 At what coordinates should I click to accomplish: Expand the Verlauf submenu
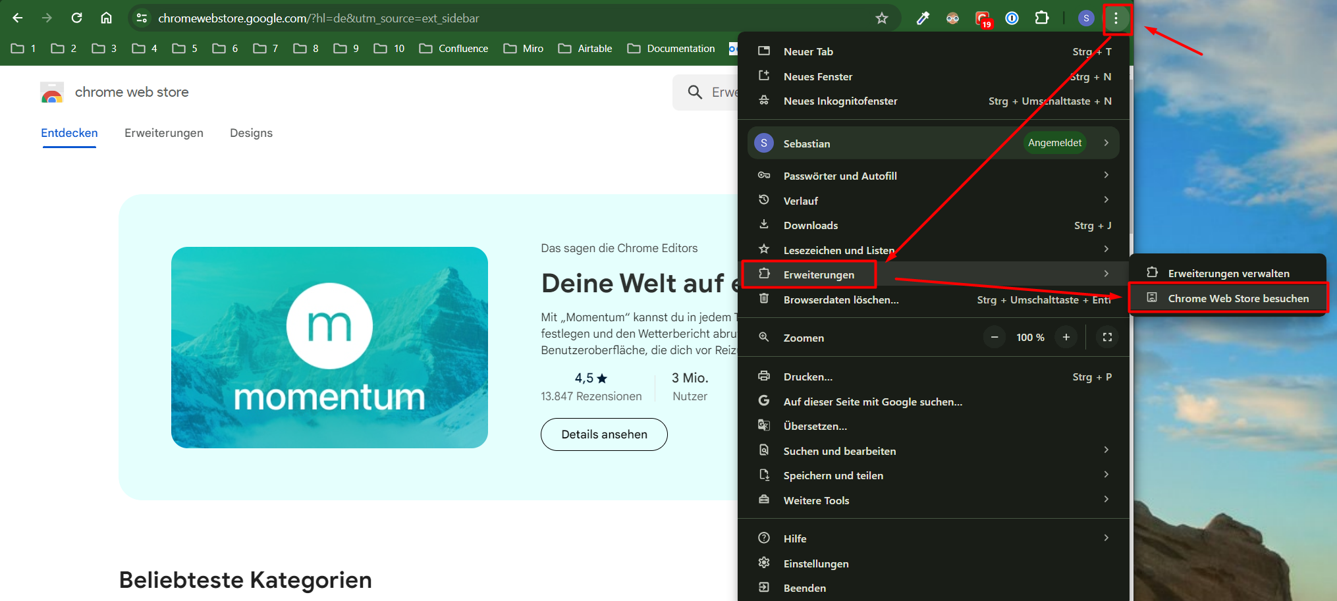(934, 201)
